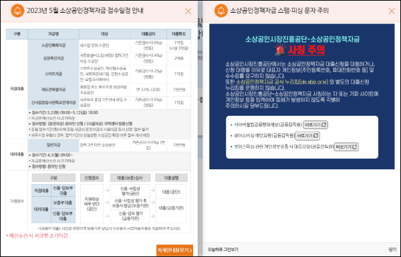Screen dimensions: 401x257
Task: Click 직접대출 row label in top table
Action: click(17, 89)
